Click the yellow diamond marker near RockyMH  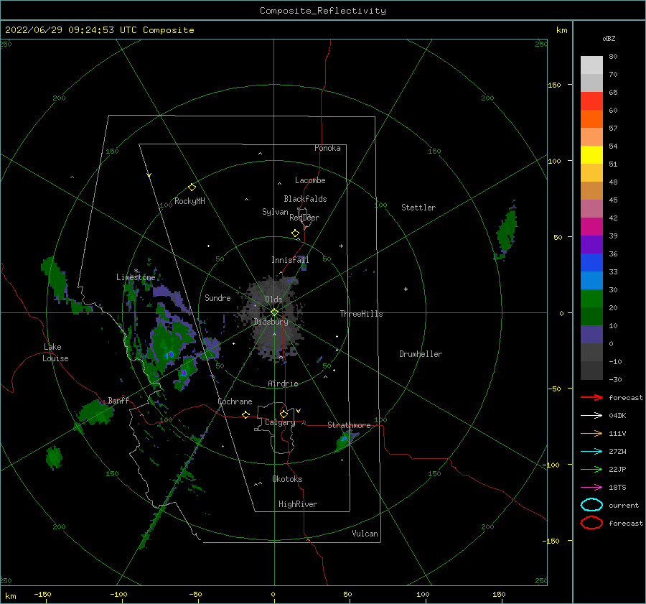pos(192,187)
